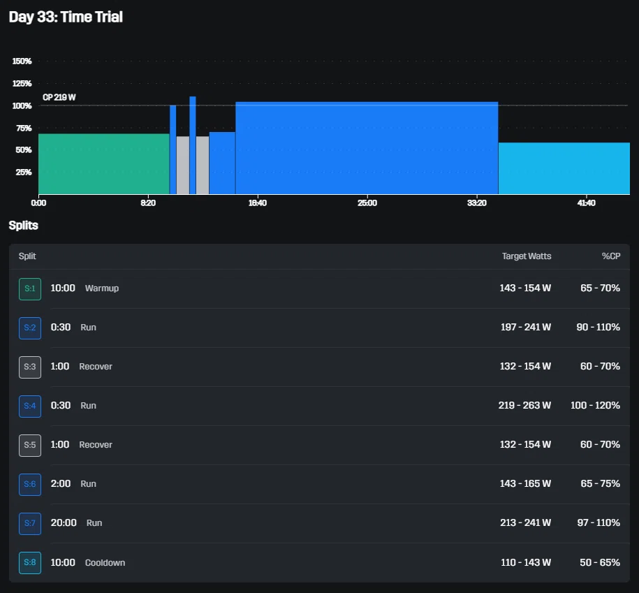Click the S:6 Run split badge
This screenshot has height=593, width=639.
tap(30, 484)
